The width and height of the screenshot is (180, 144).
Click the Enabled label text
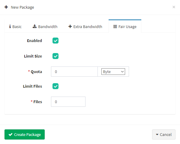[34, 41]
